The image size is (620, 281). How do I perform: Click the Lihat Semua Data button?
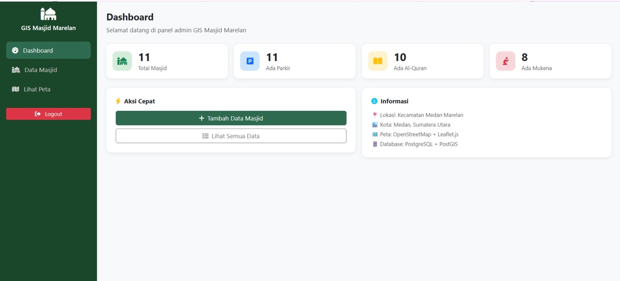tap(231, 136)
